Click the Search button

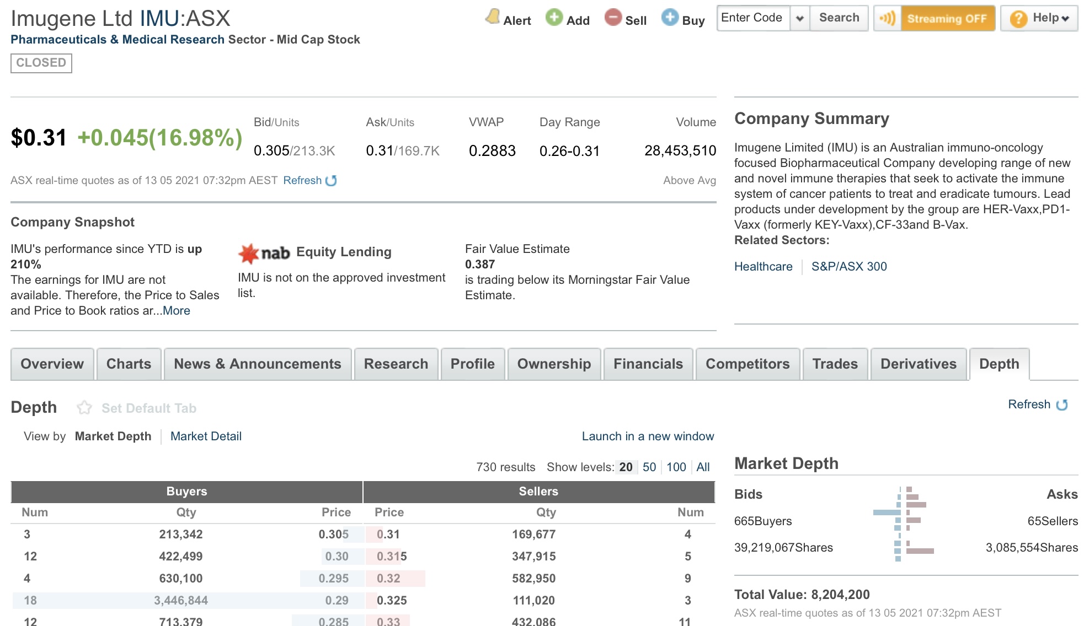(x=839, y=18)
